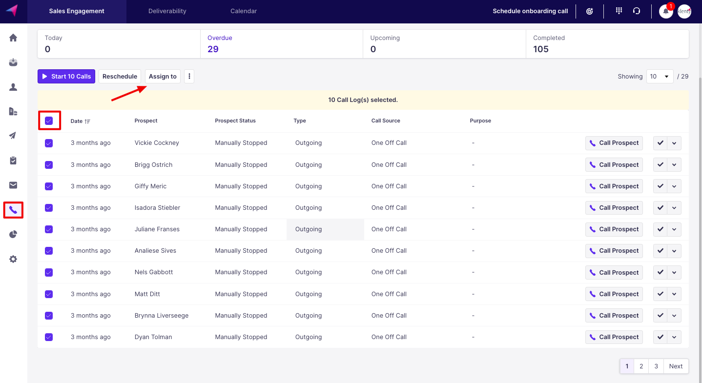Open the Settings gear icon in sidebar
The image size is (702, 383).
(13, 259)
